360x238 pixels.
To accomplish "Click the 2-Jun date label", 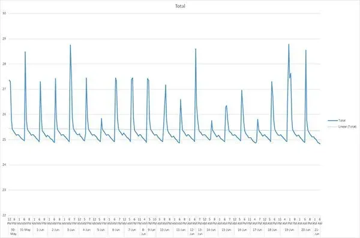I will (x=56, y=230).
